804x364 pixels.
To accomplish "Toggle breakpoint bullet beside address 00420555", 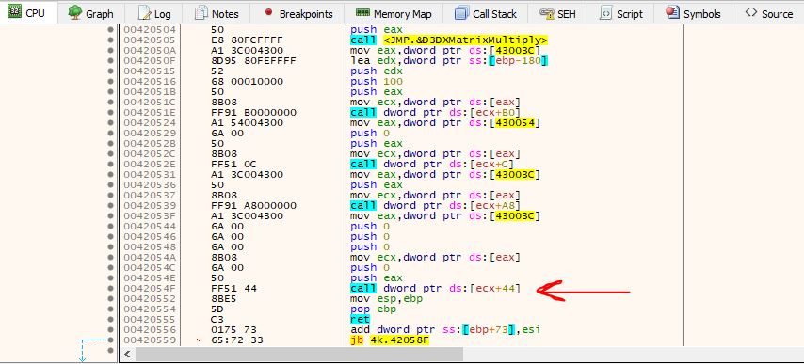I will tap(110, 320).
